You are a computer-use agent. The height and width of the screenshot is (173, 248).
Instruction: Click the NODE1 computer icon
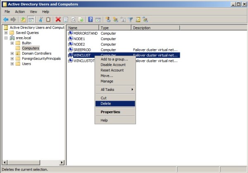[70, 39]
